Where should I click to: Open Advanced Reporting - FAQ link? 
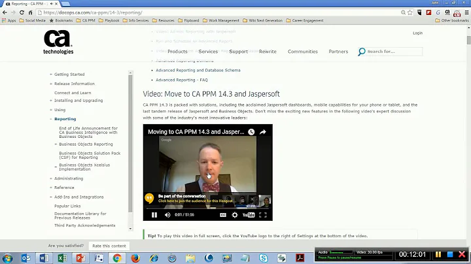181,80
